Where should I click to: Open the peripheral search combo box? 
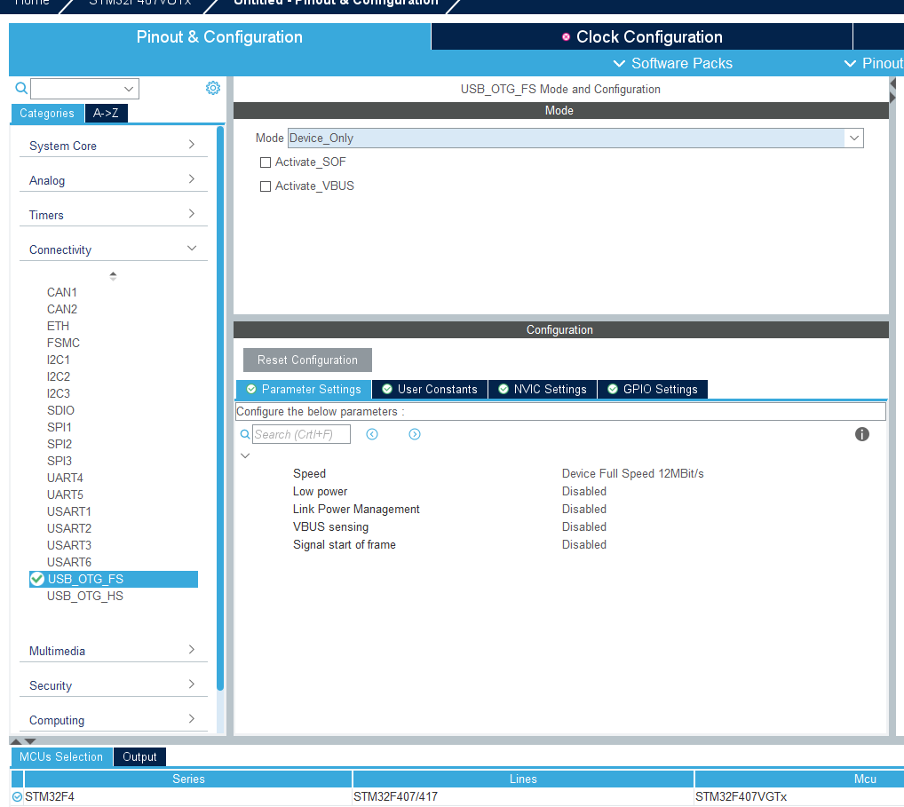coord(84,89)
